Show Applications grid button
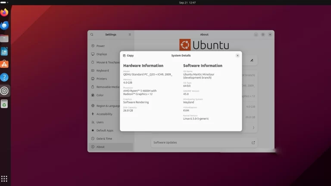This screenshot has height=186, width=331. click(4, 179)
